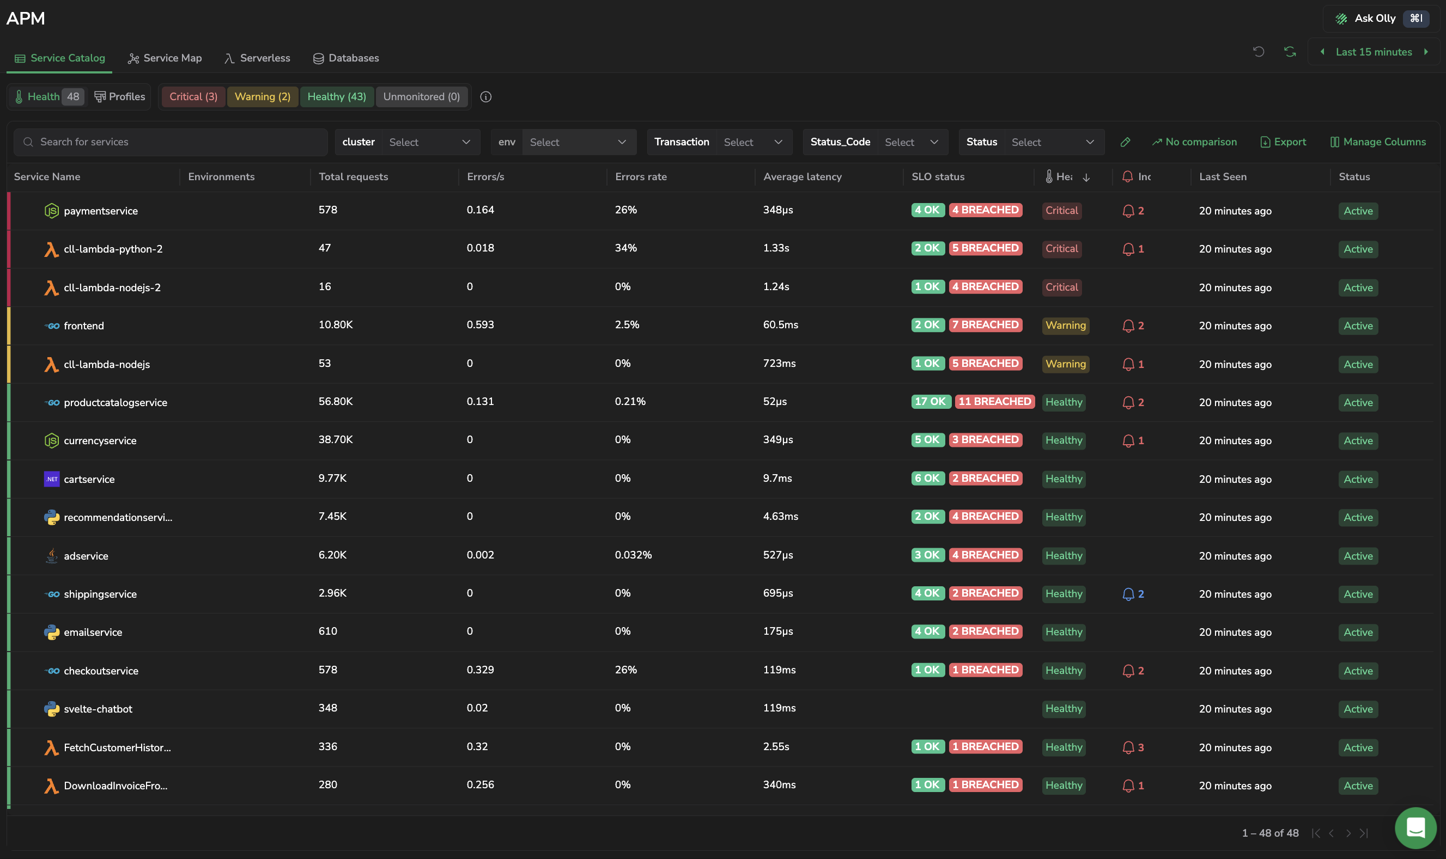1446x859 pixels.
Task: Open the Status Select dropdown
Action: pos(1054,142)
